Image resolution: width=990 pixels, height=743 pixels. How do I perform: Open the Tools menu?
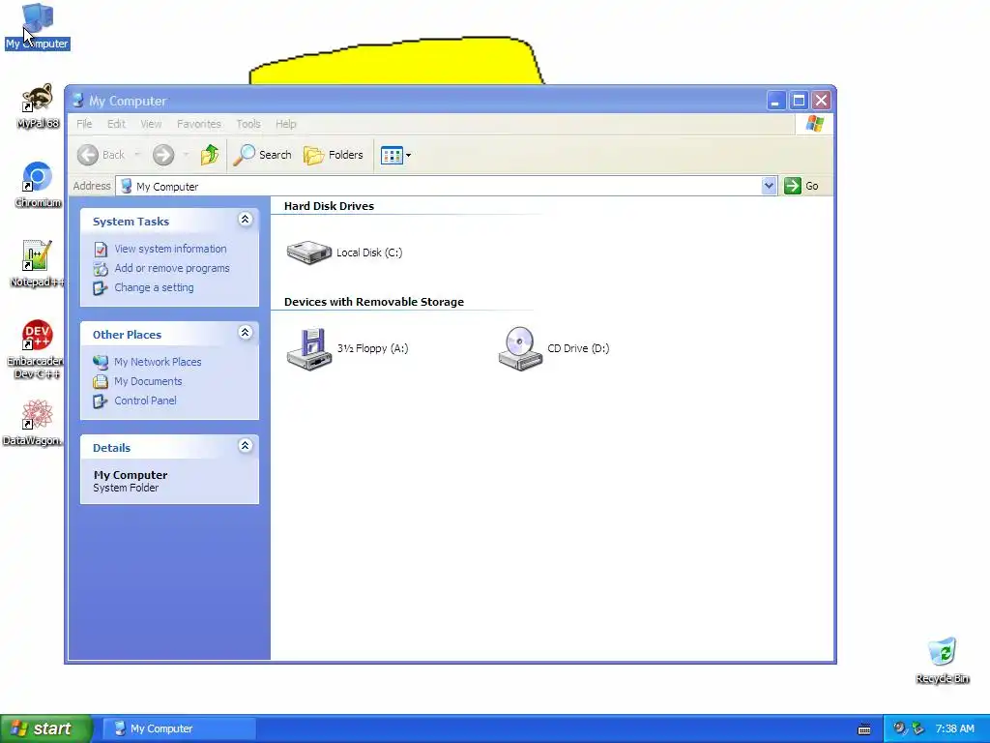[x=248, y=124]
